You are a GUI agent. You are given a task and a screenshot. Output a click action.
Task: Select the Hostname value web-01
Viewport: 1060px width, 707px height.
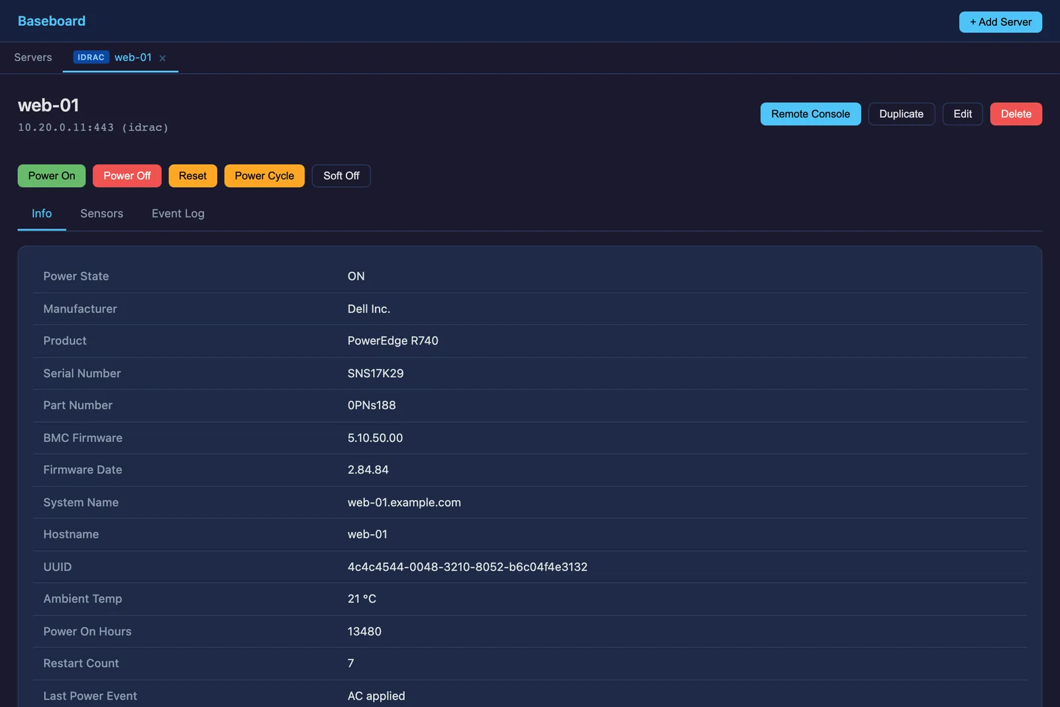368,534
